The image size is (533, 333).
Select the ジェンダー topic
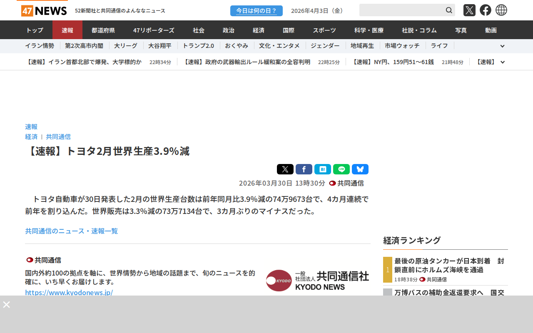[325, 46]
